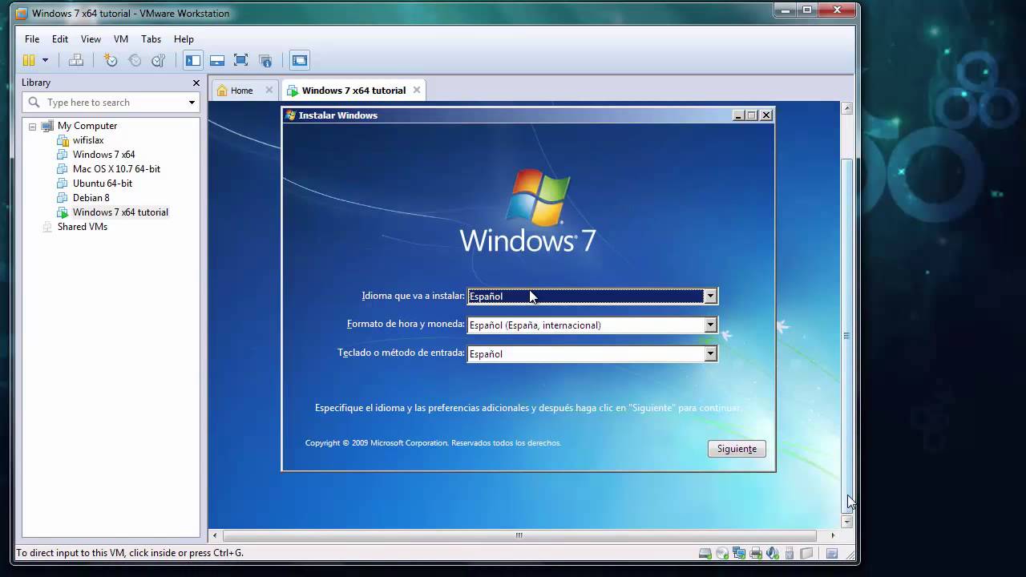Click the horizontal scrollbar at the bottom of the VM view
This screenshot has height=577, width=1026.
[519, 535]
